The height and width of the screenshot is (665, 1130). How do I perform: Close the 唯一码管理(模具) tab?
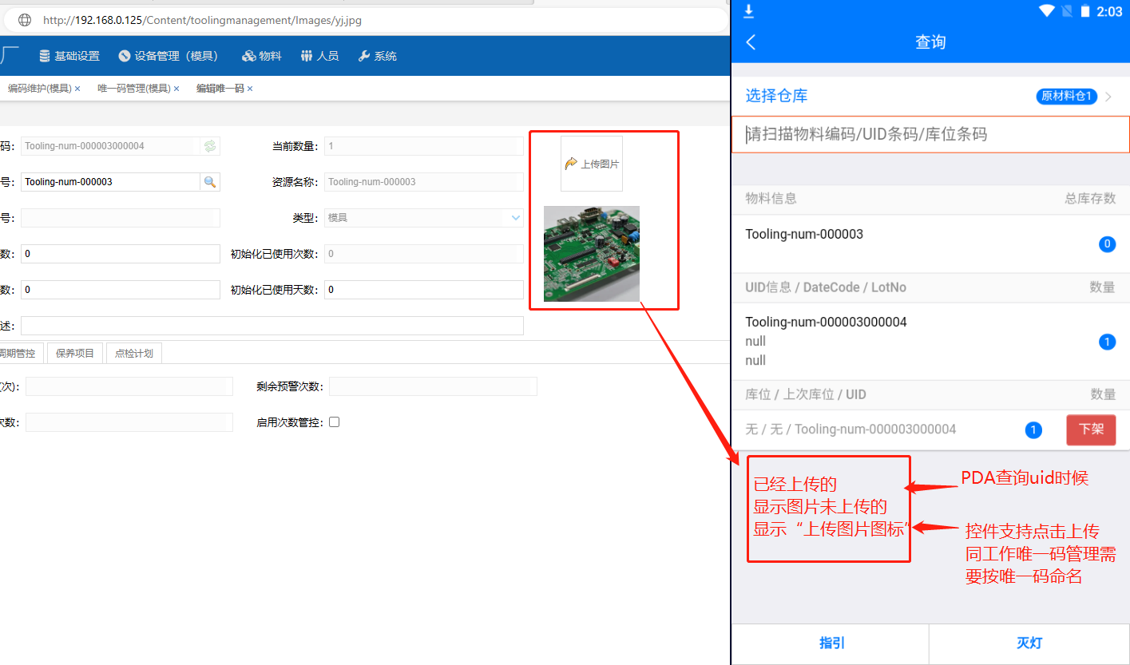[176, 89]
